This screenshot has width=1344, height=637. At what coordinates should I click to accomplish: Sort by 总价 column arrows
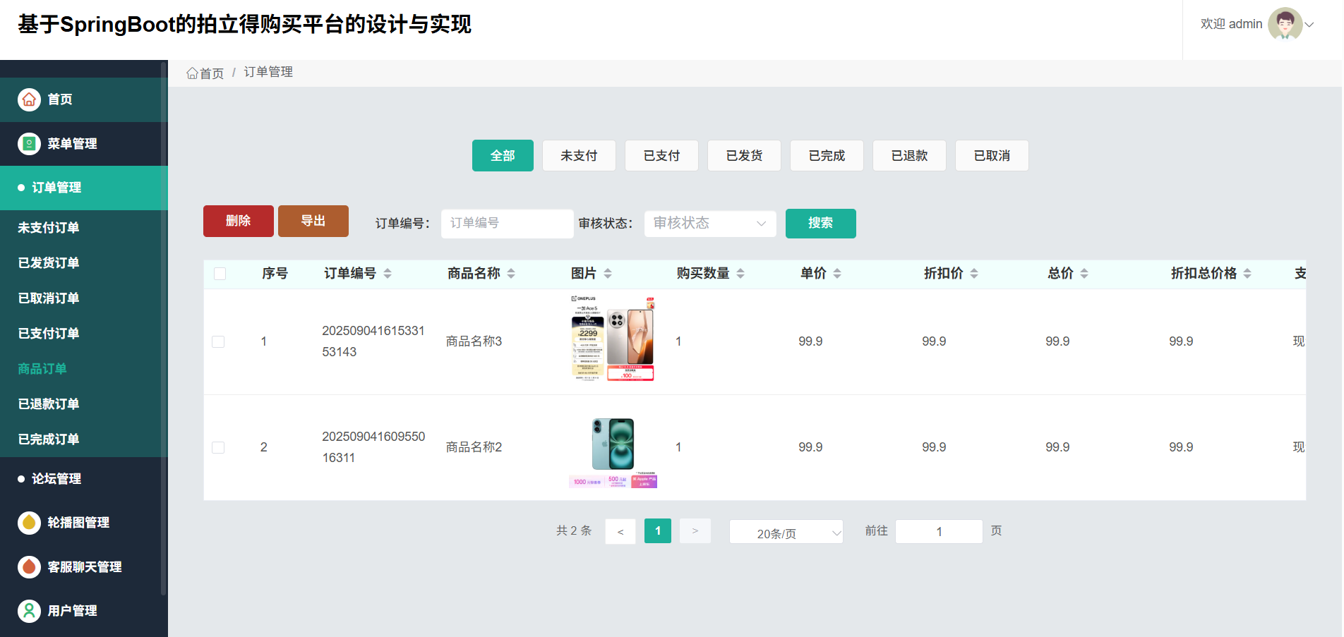[x=1084, y=274]
